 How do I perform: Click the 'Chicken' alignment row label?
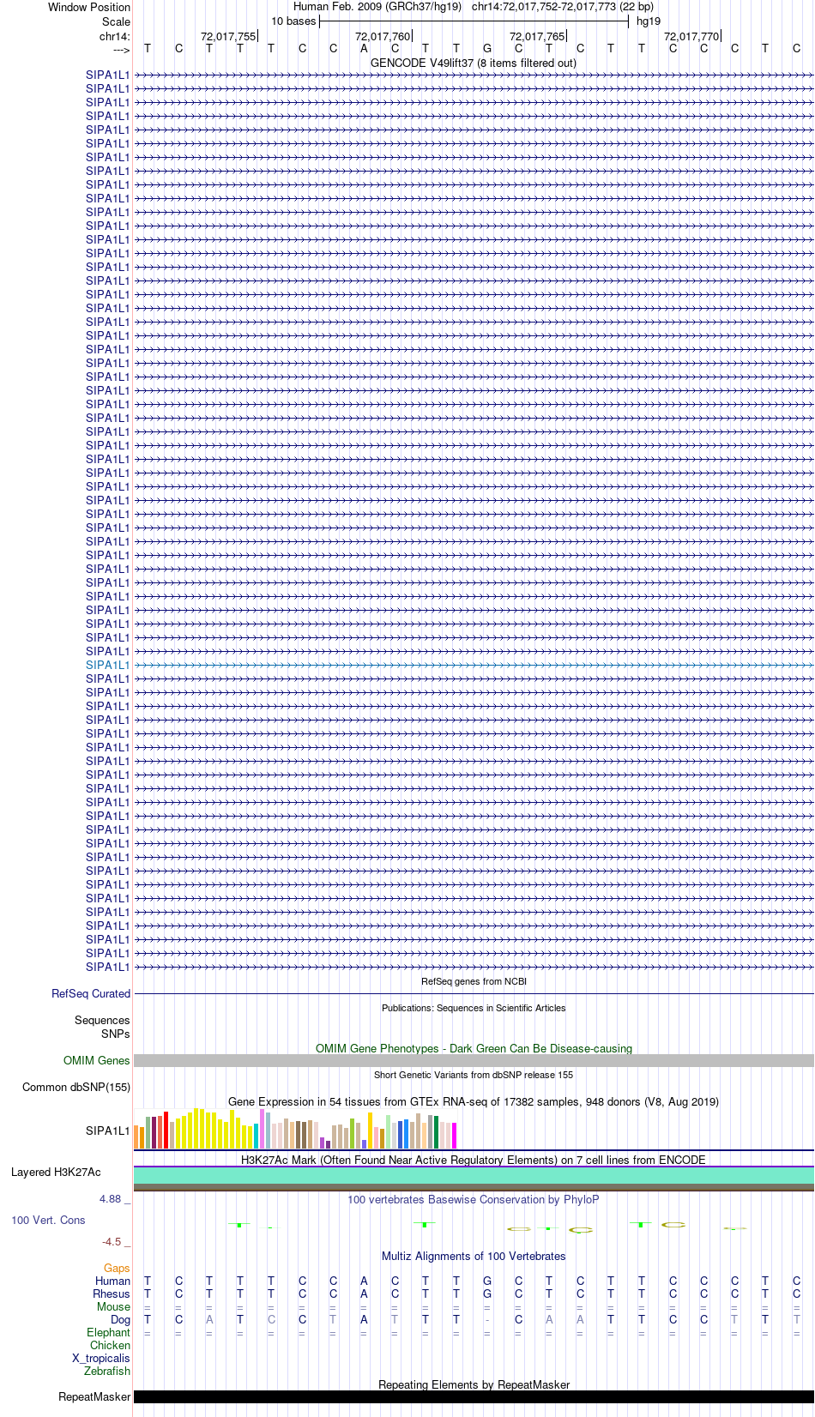click(110, 1345)
